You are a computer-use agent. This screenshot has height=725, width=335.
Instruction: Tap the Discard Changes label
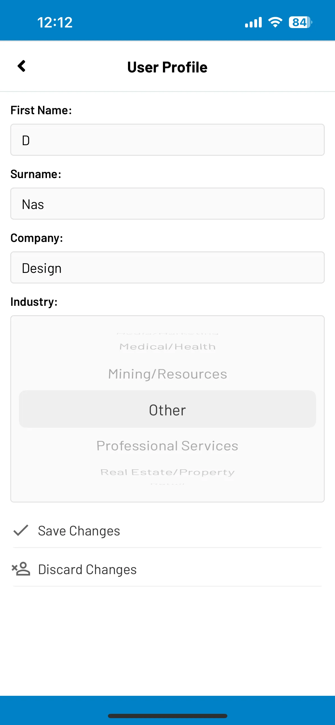(87, 570)
